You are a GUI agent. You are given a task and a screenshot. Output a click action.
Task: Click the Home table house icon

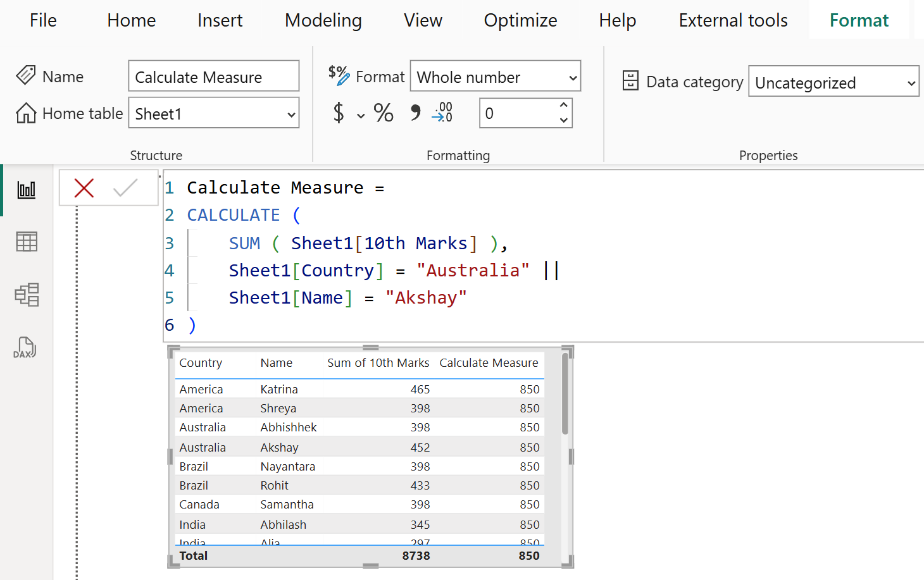tap(25, 113)
